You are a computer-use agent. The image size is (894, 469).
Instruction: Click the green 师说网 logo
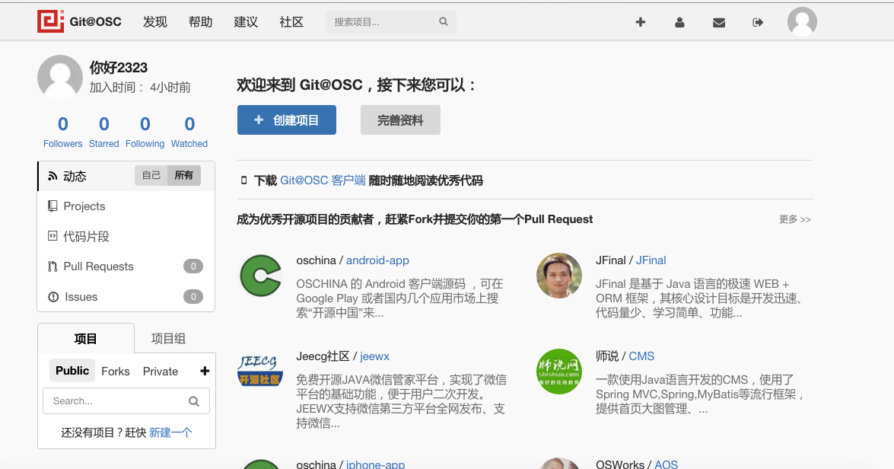click(x=559, y=372)
